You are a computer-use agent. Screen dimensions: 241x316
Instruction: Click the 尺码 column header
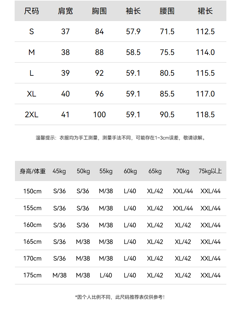click(31, 11)
